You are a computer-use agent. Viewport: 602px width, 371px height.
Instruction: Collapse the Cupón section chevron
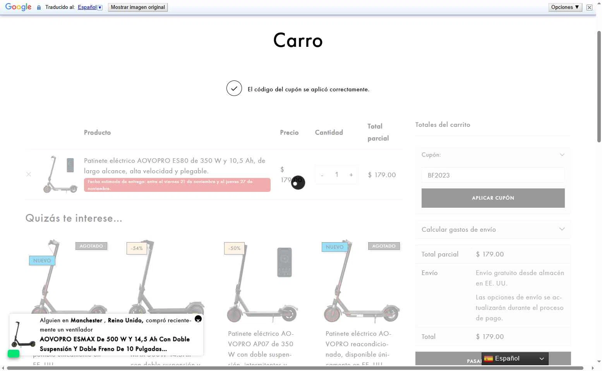(562, 155)
